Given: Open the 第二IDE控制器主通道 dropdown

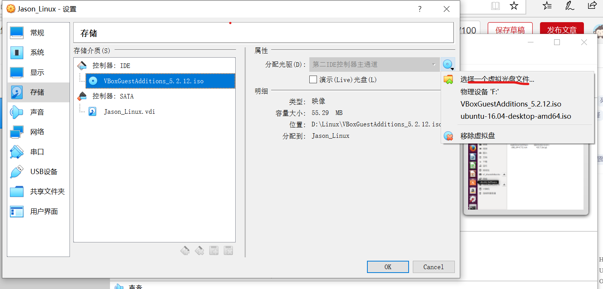Looking at the screenshot, I should [375, 65].
